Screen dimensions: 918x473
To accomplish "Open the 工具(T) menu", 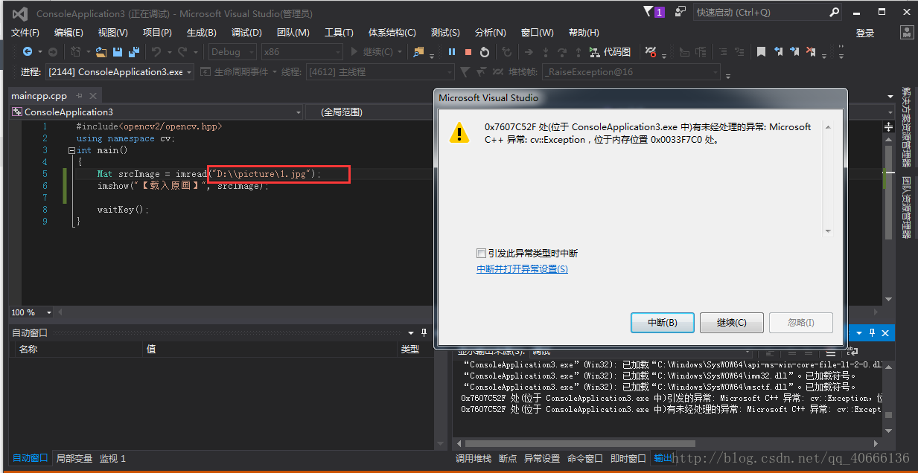I will pos(339,33).
